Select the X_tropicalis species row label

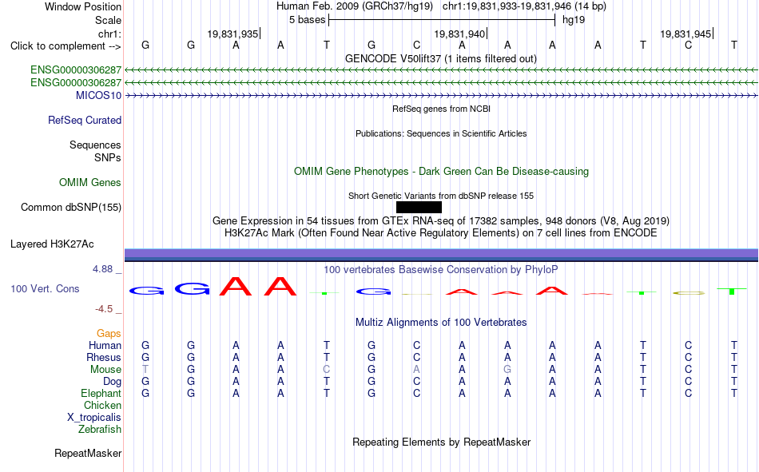click(94, 418)
